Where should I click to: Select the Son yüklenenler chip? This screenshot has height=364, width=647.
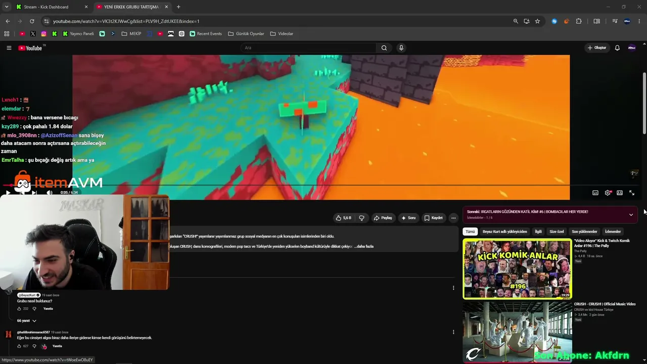[584, 232]
